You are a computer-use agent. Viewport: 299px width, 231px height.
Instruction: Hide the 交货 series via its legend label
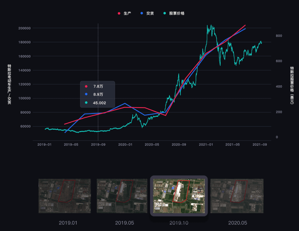click(150, 13)
